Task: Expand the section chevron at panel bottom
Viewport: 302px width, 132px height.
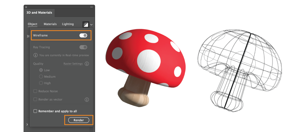Action: tap(27, 124)
